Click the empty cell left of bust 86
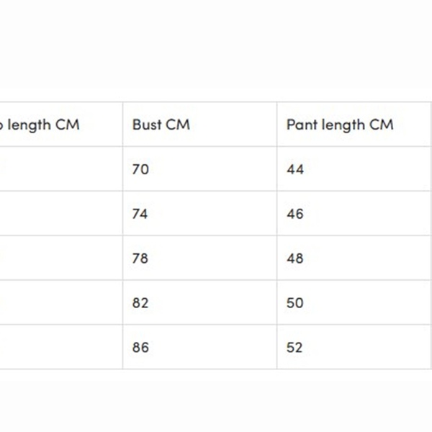This screenshot has width=432, height=432. coord(61,348)
